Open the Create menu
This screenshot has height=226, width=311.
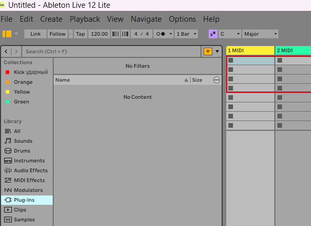(51, 19)
